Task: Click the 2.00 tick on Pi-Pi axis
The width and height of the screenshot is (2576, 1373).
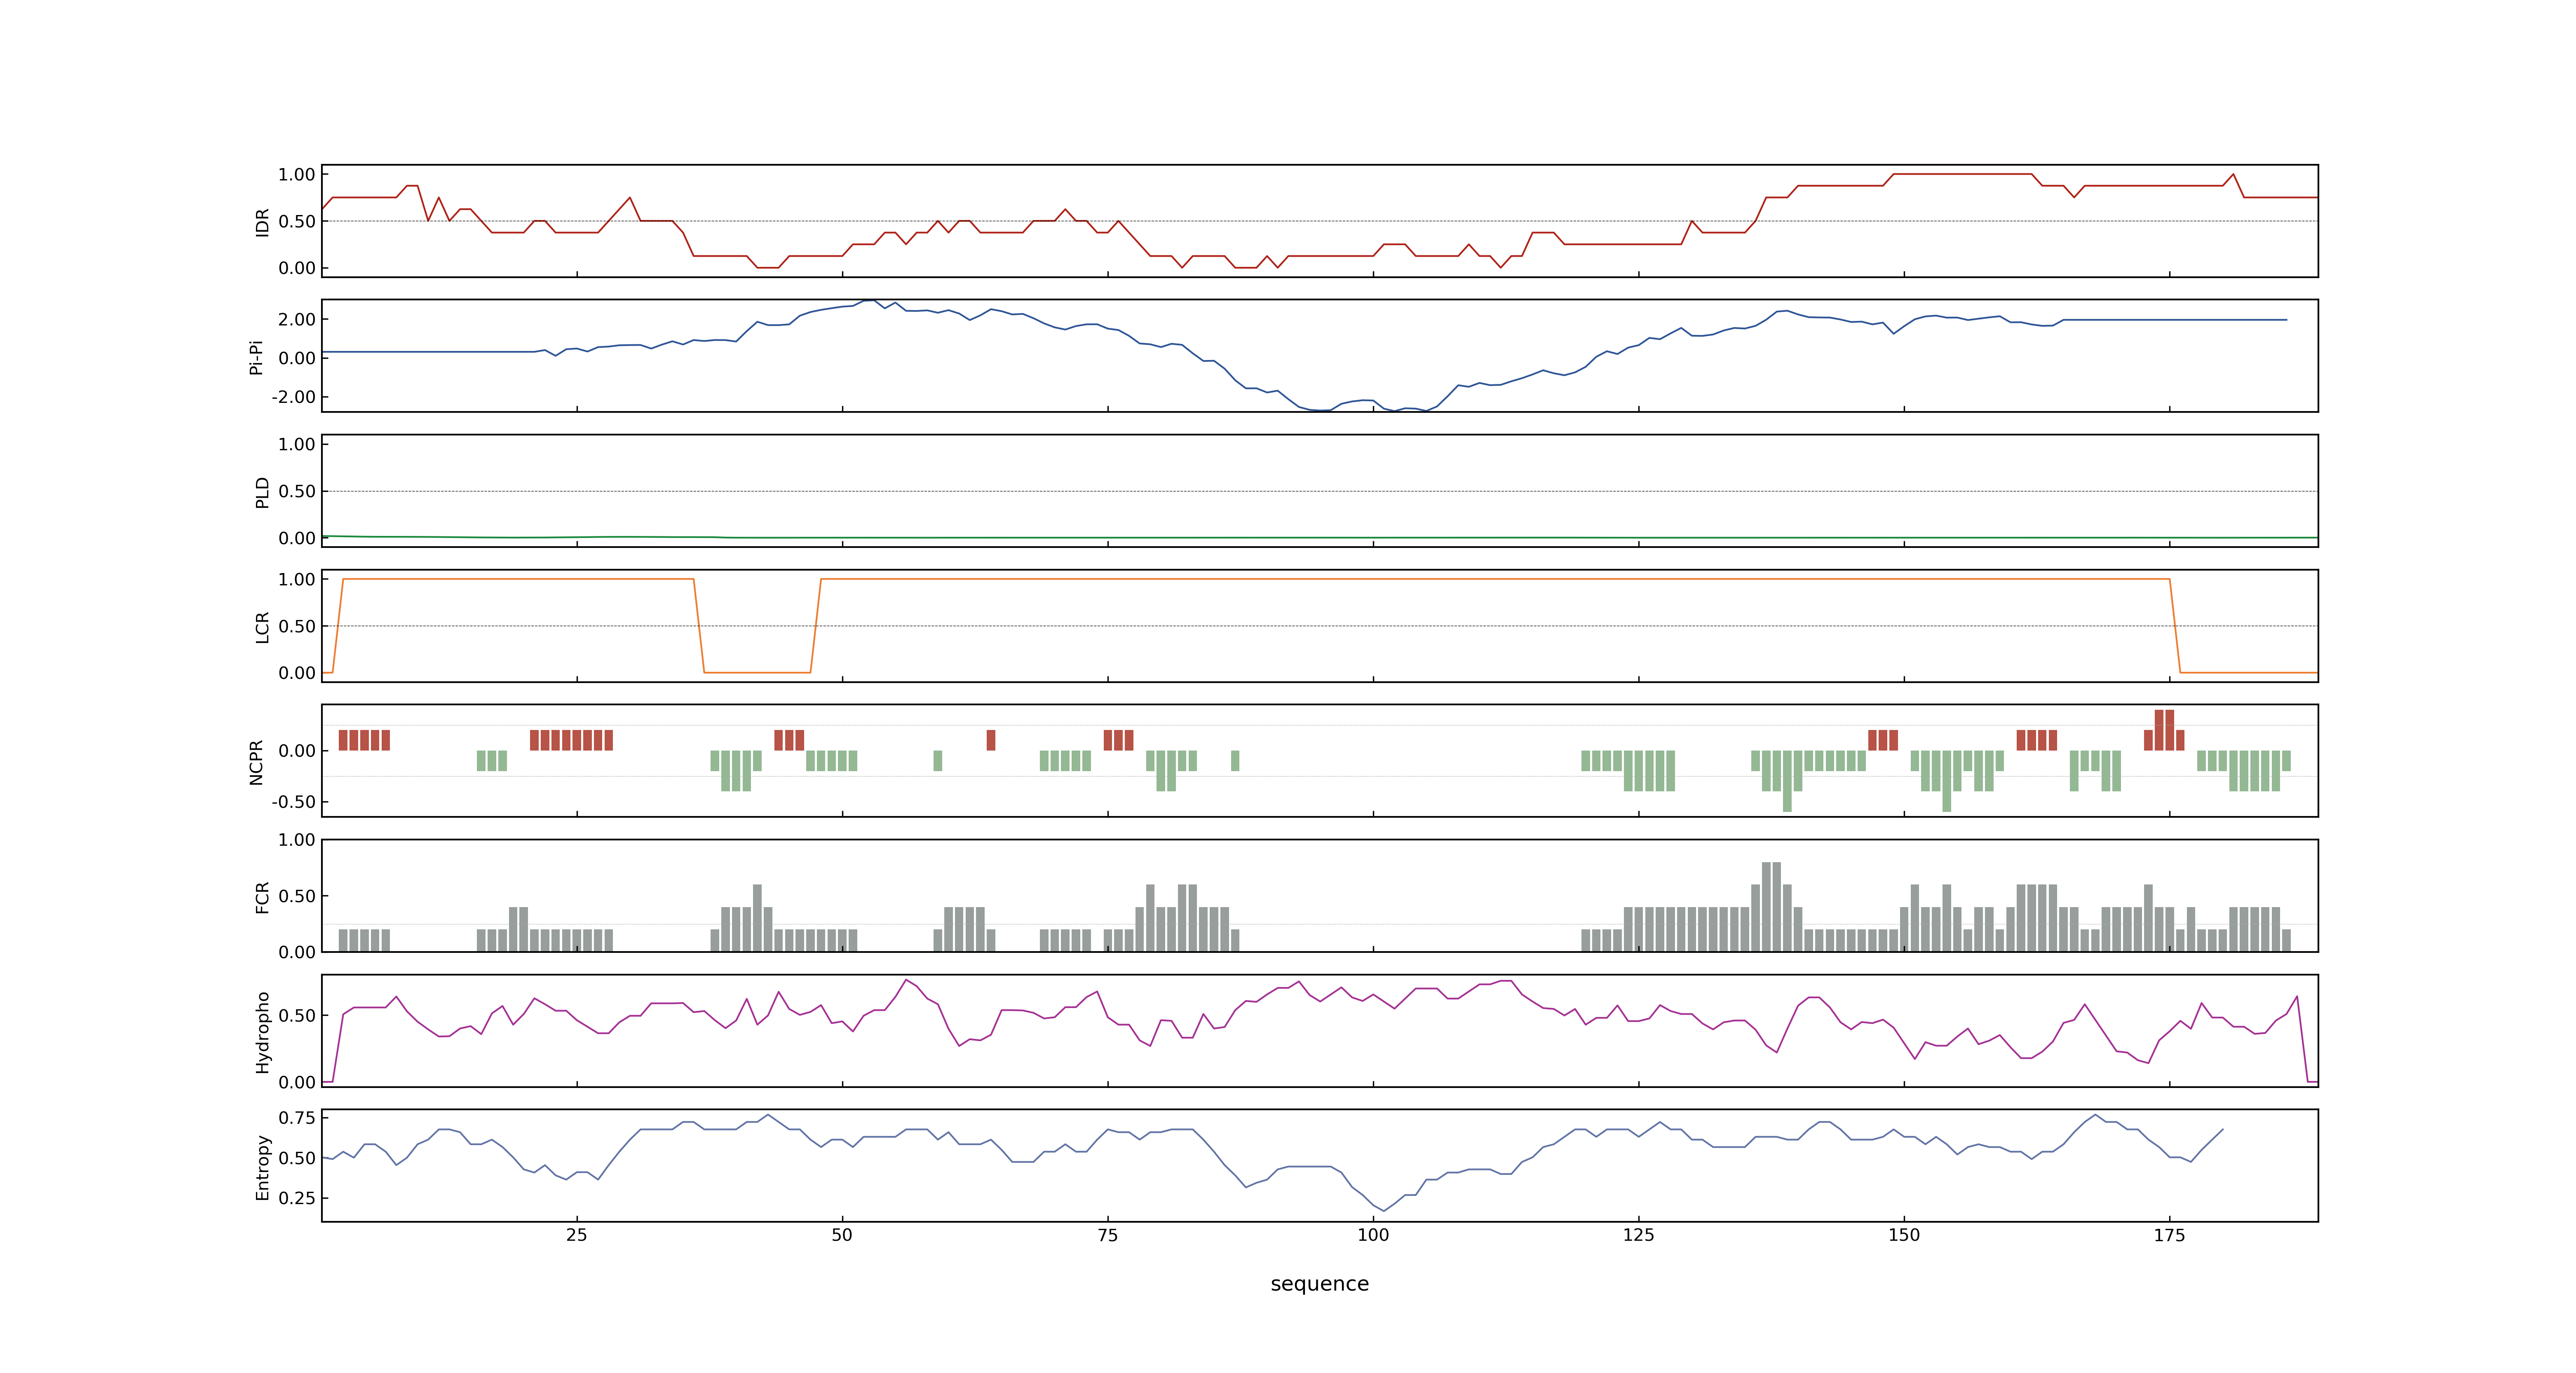Action: click(297, 319)
